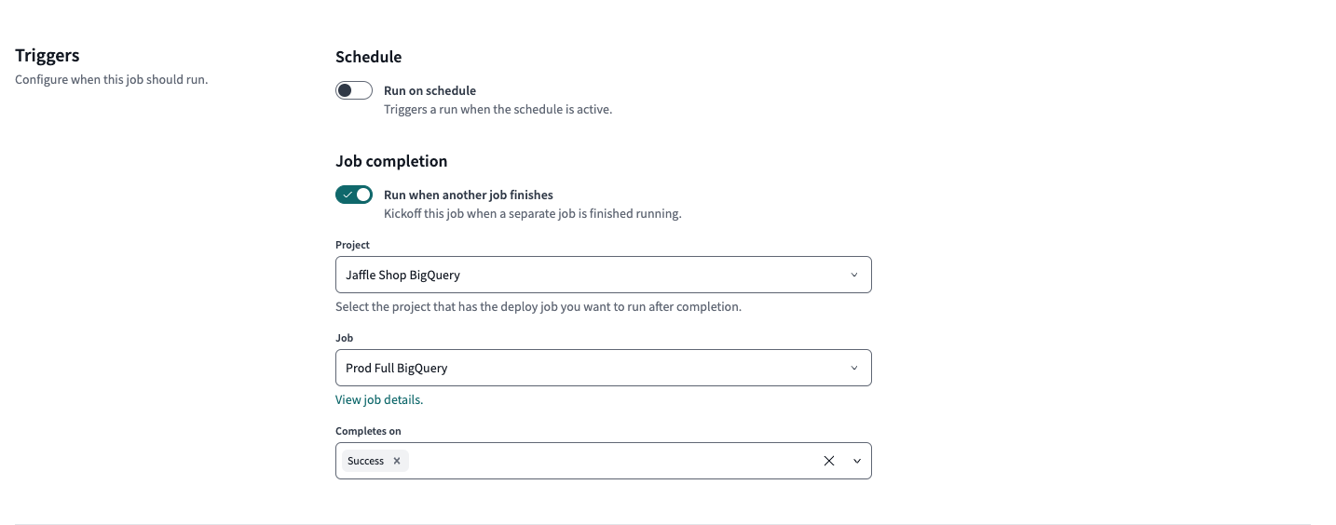This screenshot has height=525, width=1336.
Task: Clear all Completes on selections
Action: click(828, 461)
